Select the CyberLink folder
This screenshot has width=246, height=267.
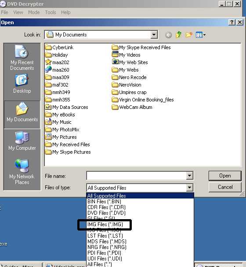click(x=59, y=47)
